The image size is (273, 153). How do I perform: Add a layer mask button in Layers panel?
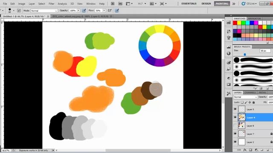pos(250,150)
